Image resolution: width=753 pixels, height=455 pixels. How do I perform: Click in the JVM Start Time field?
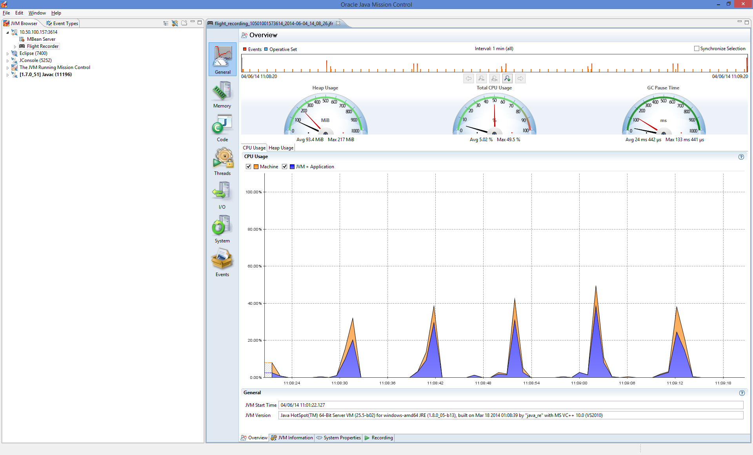pyautogui.click(x=511, y=405)
